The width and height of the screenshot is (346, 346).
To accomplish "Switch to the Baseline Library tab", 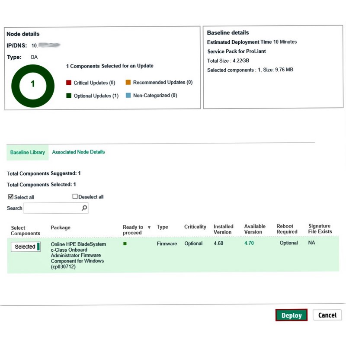I will 27,152.
